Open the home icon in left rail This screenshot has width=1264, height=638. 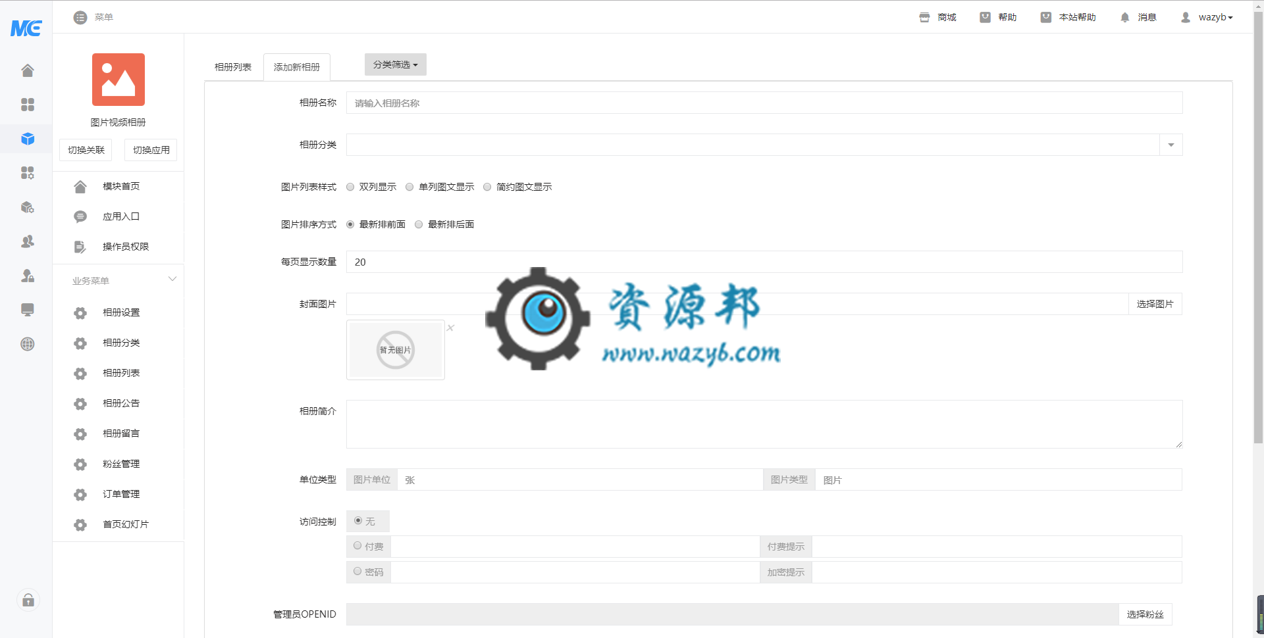[x=27, y=70]
